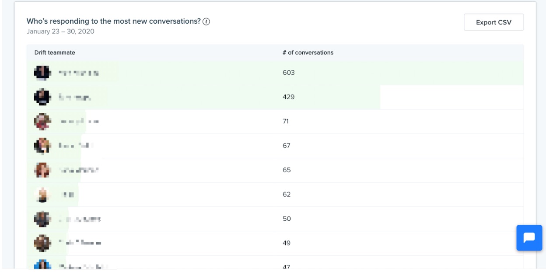546x272 pixels.
Task: Click the teammate avatar in the 62 row
Action: click(x=42, y=195)
